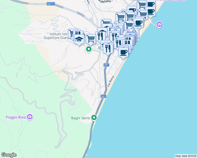Select shopping cart marker right of graduation cap
The image size is (197, 158).
click(91, 39)
